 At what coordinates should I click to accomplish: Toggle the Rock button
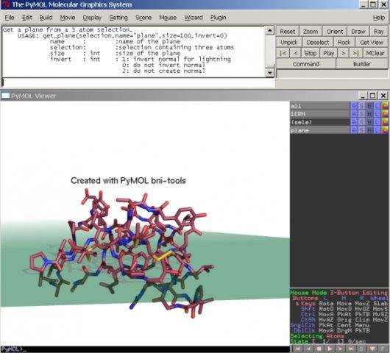344,42
